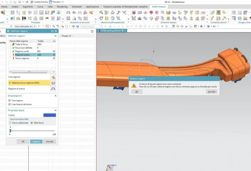Screen dimensions: 251x171
Task: Click the Regione di ricerca icon button
Action: [x=53, y=89]
